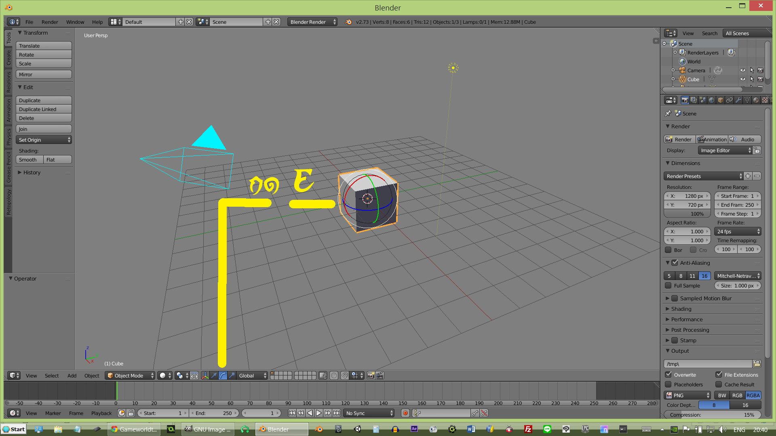Click the OpenGL render camera icon

pyautogui.click(x=371, y=375)
